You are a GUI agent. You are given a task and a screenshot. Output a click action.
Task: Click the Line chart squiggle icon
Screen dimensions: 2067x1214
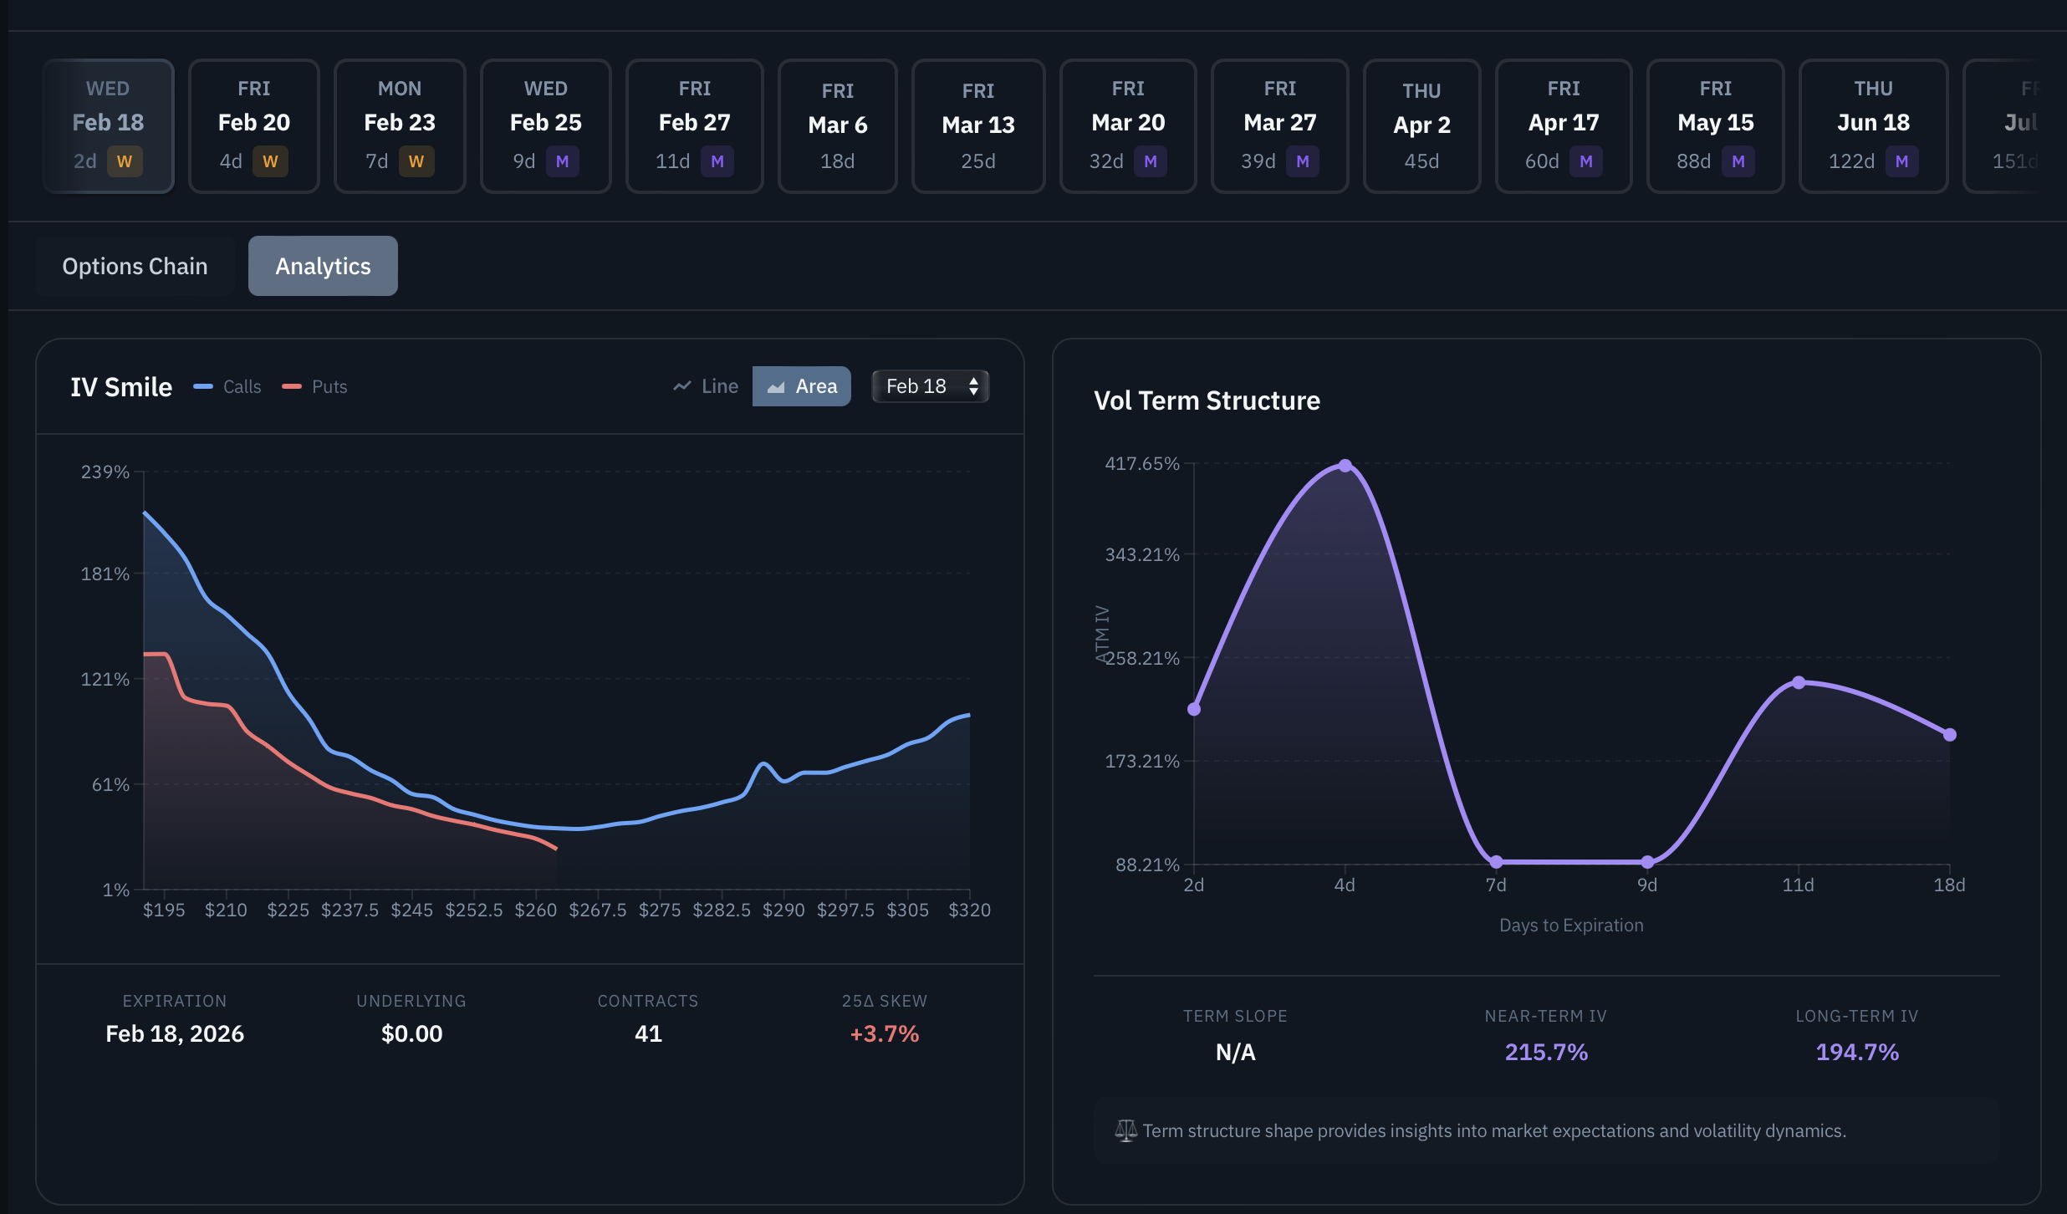(x=682, y=386)
